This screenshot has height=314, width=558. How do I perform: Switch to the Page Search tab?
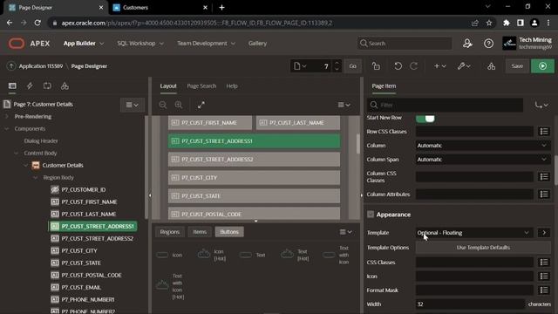[x=201, y=86]
